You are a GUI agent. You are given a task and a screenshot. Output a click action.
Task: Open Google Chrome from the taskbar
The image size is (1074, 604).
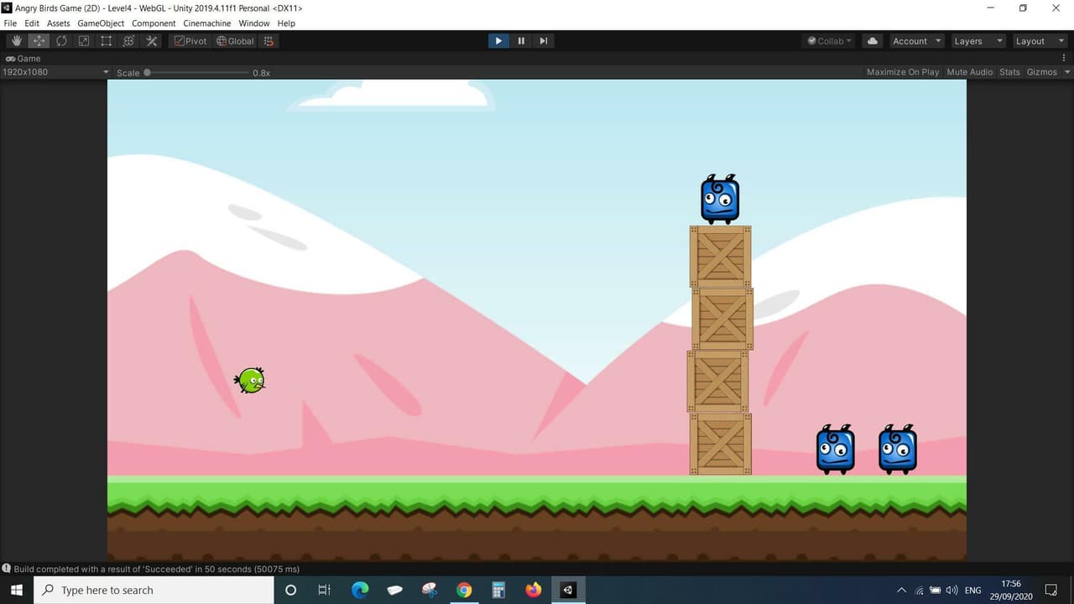[464, 591]
